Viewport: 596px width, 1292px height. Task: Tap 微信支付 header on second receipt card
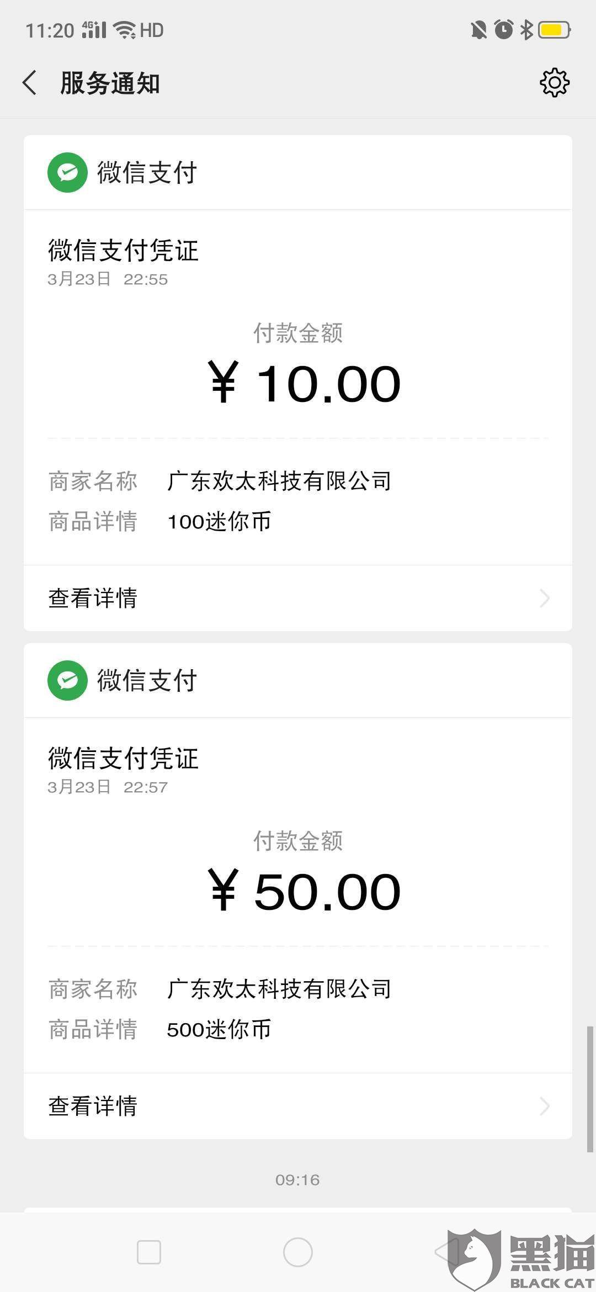(147, 680)
